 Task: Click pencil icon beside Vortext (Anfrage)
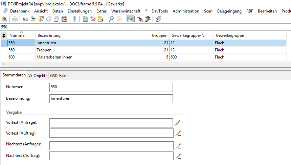coord(178,123)
